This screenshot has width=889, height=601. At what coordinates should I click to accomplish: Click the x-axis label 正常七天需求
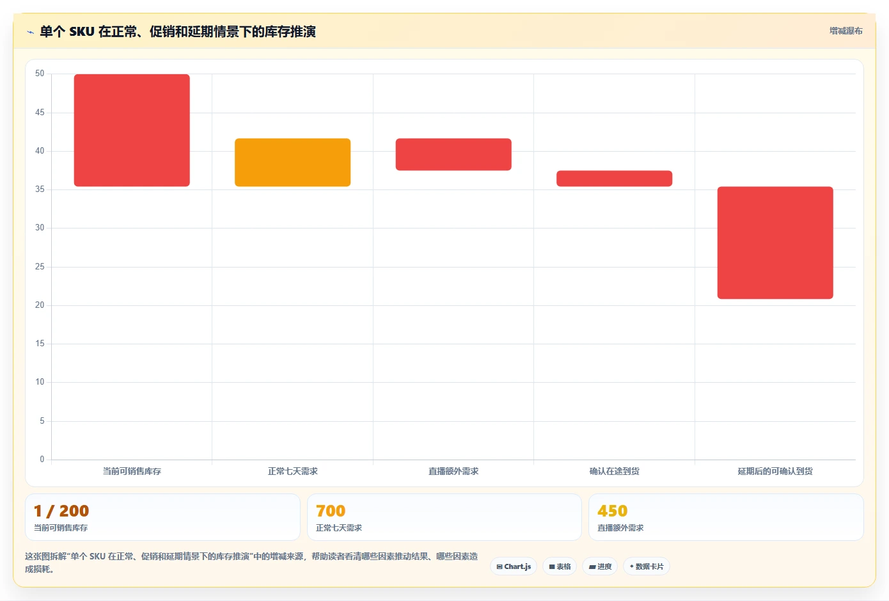[292, 471]
